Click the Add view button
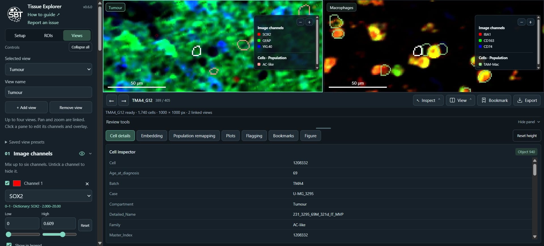Image resolution: width=544 pixels, height=246 pixels. coord(26,108)
